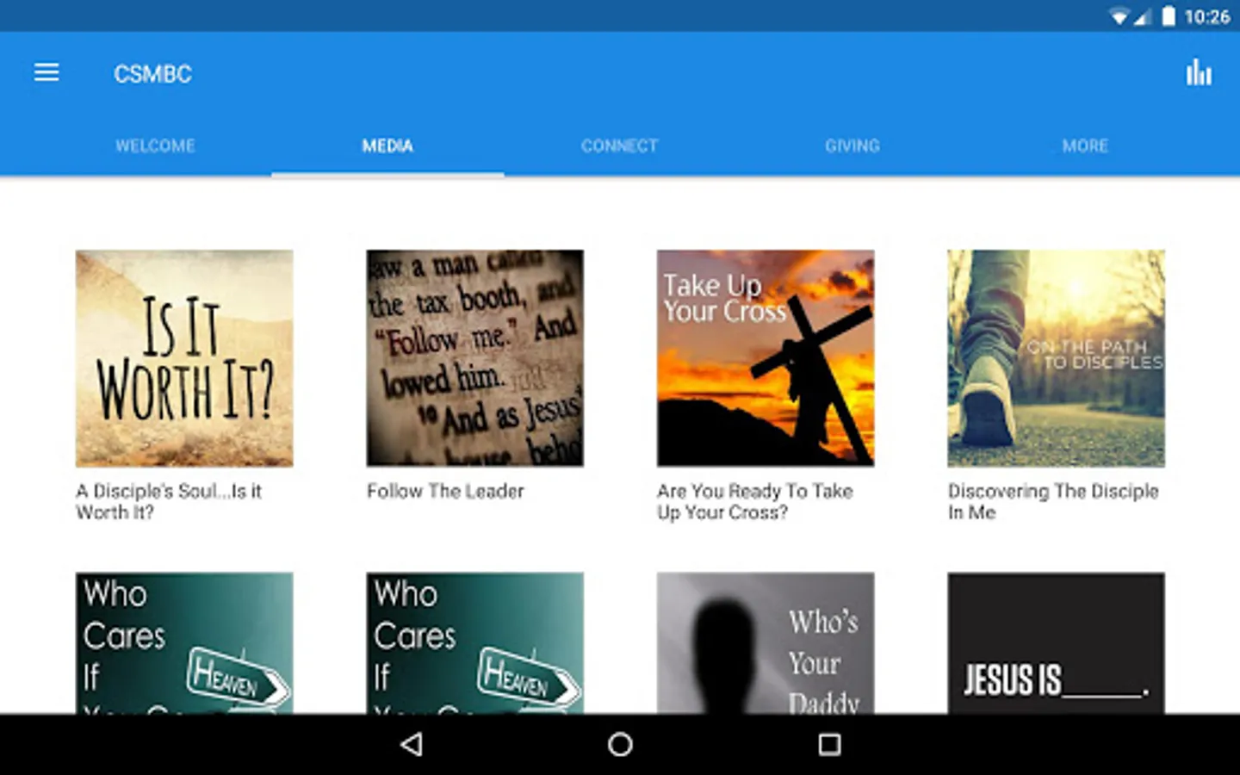Switch to the Welcome tab

[155, 146]
